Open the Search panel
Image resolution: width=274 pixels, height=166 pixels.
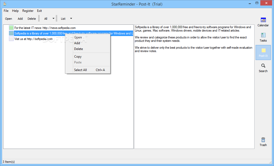tap(263, 68)
